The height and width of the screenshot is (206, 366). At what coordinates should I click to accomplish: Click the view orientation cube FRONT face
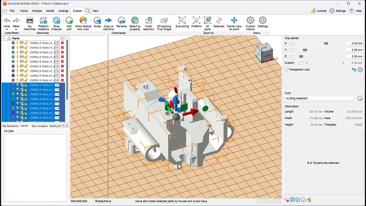[267, 56]
